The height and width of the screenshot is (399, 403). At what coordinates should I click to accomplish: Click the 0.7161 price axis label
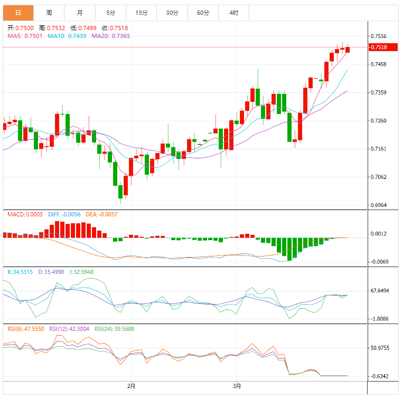tap(378, 149)
